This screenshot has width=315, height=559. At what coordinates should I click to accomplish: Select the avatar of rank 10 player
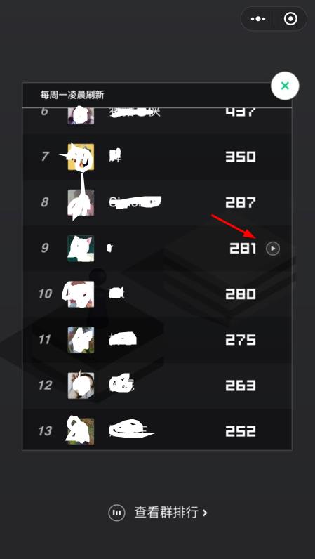click(81, 294)
